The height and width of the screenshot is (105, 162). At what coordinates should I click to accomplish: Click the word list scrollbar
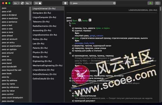click(30, 14)
